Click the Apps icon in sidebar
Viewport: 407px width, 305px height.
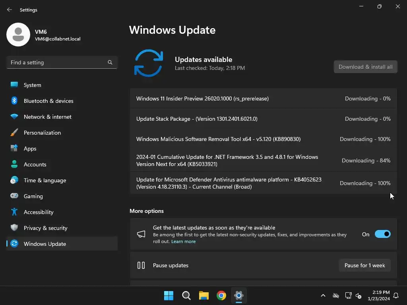pos(14,148)
